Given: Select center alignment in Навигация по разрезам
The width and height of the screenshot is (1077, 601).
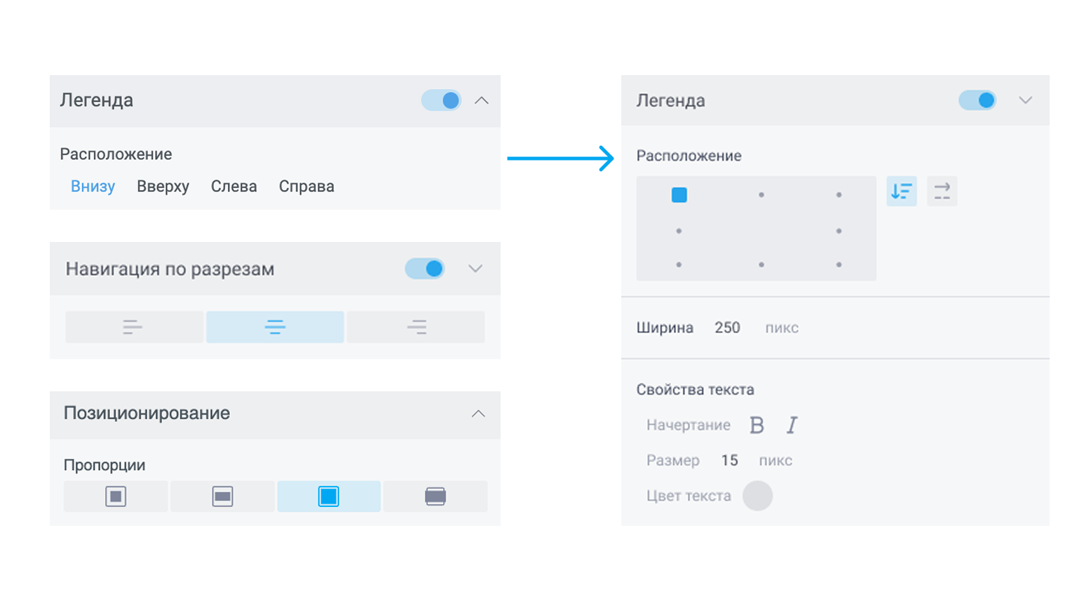Looking at the screenshot, I should click(x=275, y=327).
